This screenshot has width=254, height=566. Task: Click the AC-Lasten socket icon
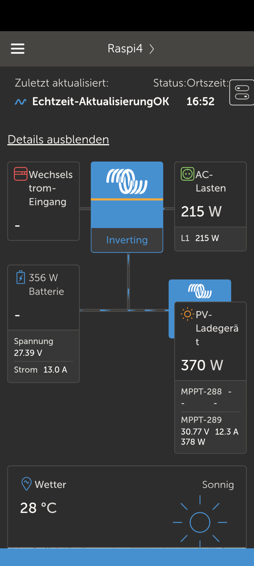click(187, 174)
